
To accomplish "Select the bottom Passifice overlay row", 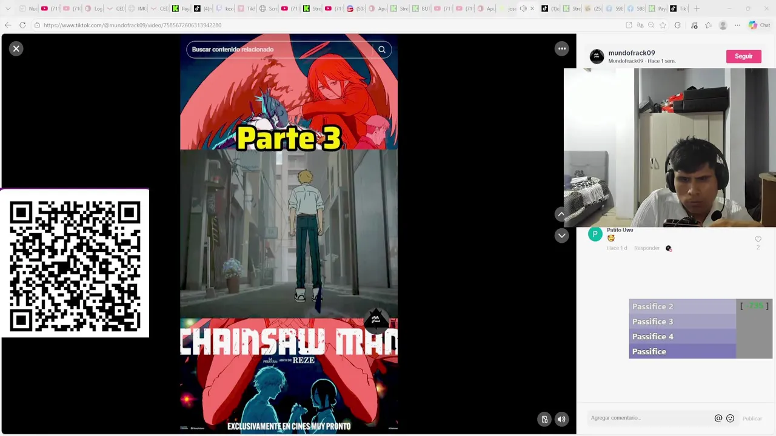I will (682, 352).
